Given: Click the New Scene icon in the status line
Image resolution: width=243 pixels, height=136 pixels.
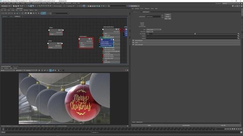Looking at the screenshot, I should [x=14, y=6].
